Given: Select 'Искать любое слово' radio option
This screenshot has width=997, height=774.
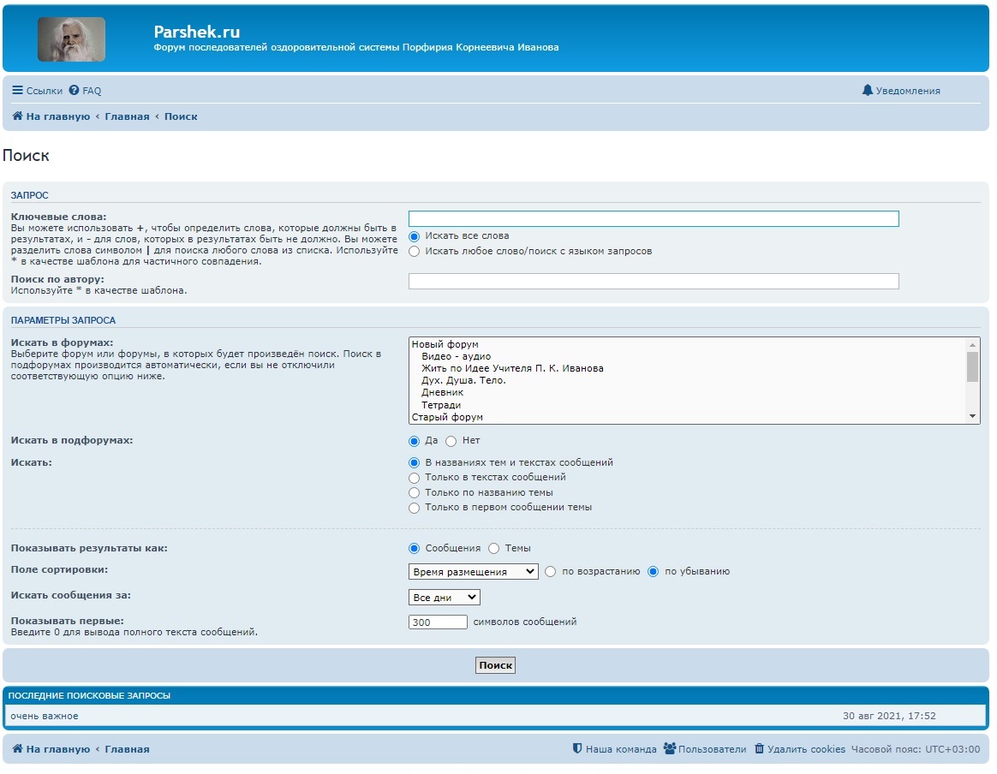Looking at the screenshot, I should click(x=415, y=252).
